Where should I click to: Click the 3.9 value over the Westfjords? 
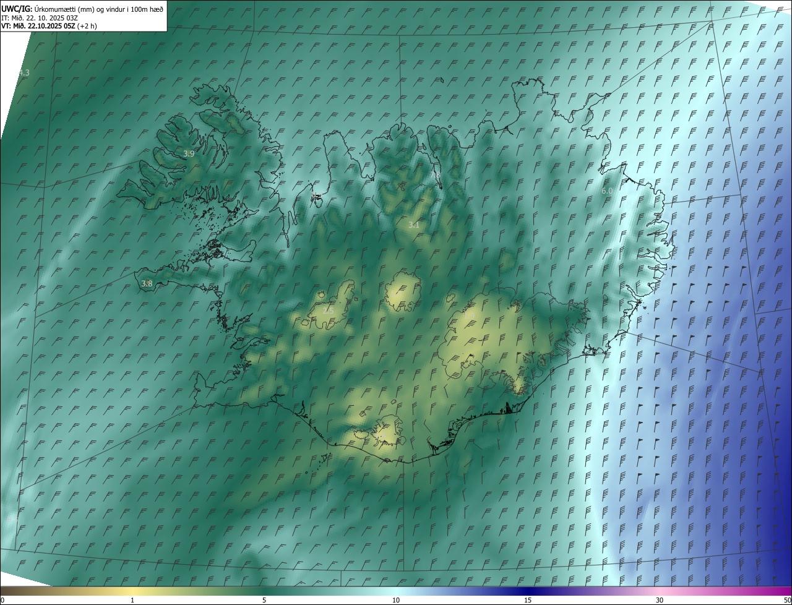point(189,153)
